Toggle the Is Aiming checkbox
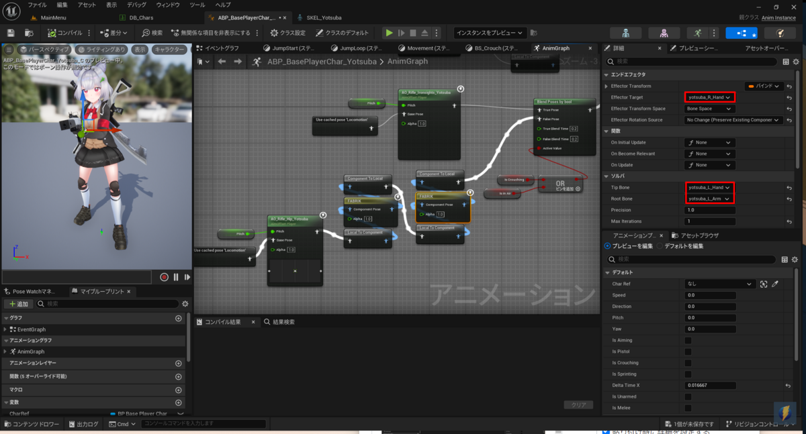The width and height of the screenshot is (806, 434). point(688,341)
